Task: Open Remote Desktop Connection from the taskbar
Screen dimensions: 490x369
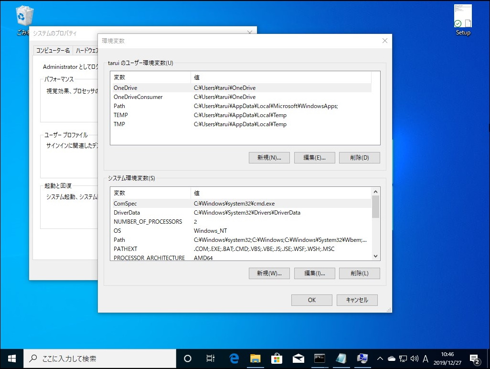Action: pyautogui.click(x=362, y=358)
